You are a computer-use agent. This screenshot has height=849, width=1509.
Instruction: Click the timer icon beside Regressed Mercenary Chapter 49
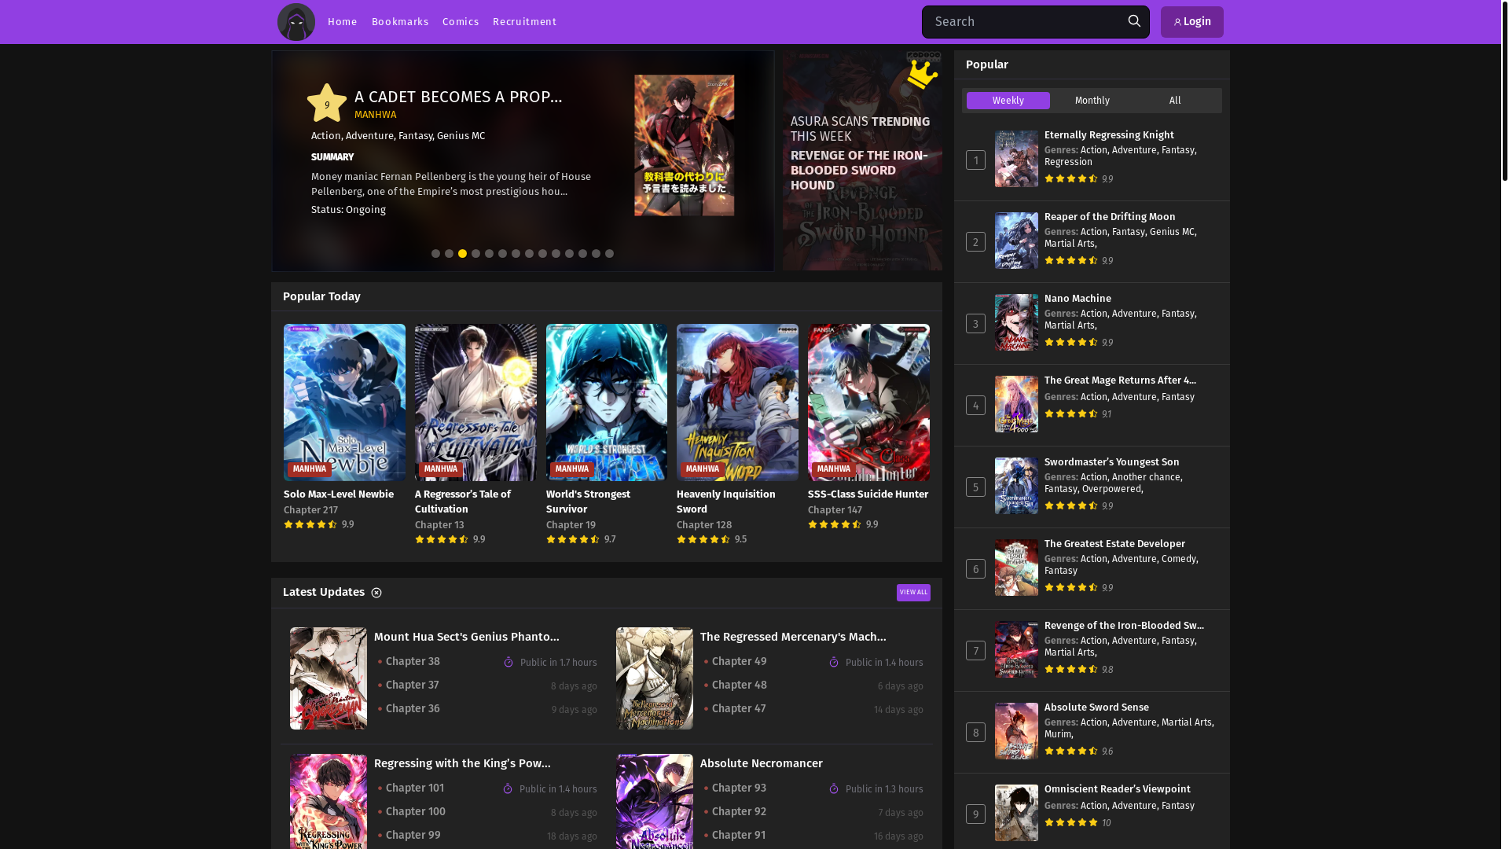834,663
